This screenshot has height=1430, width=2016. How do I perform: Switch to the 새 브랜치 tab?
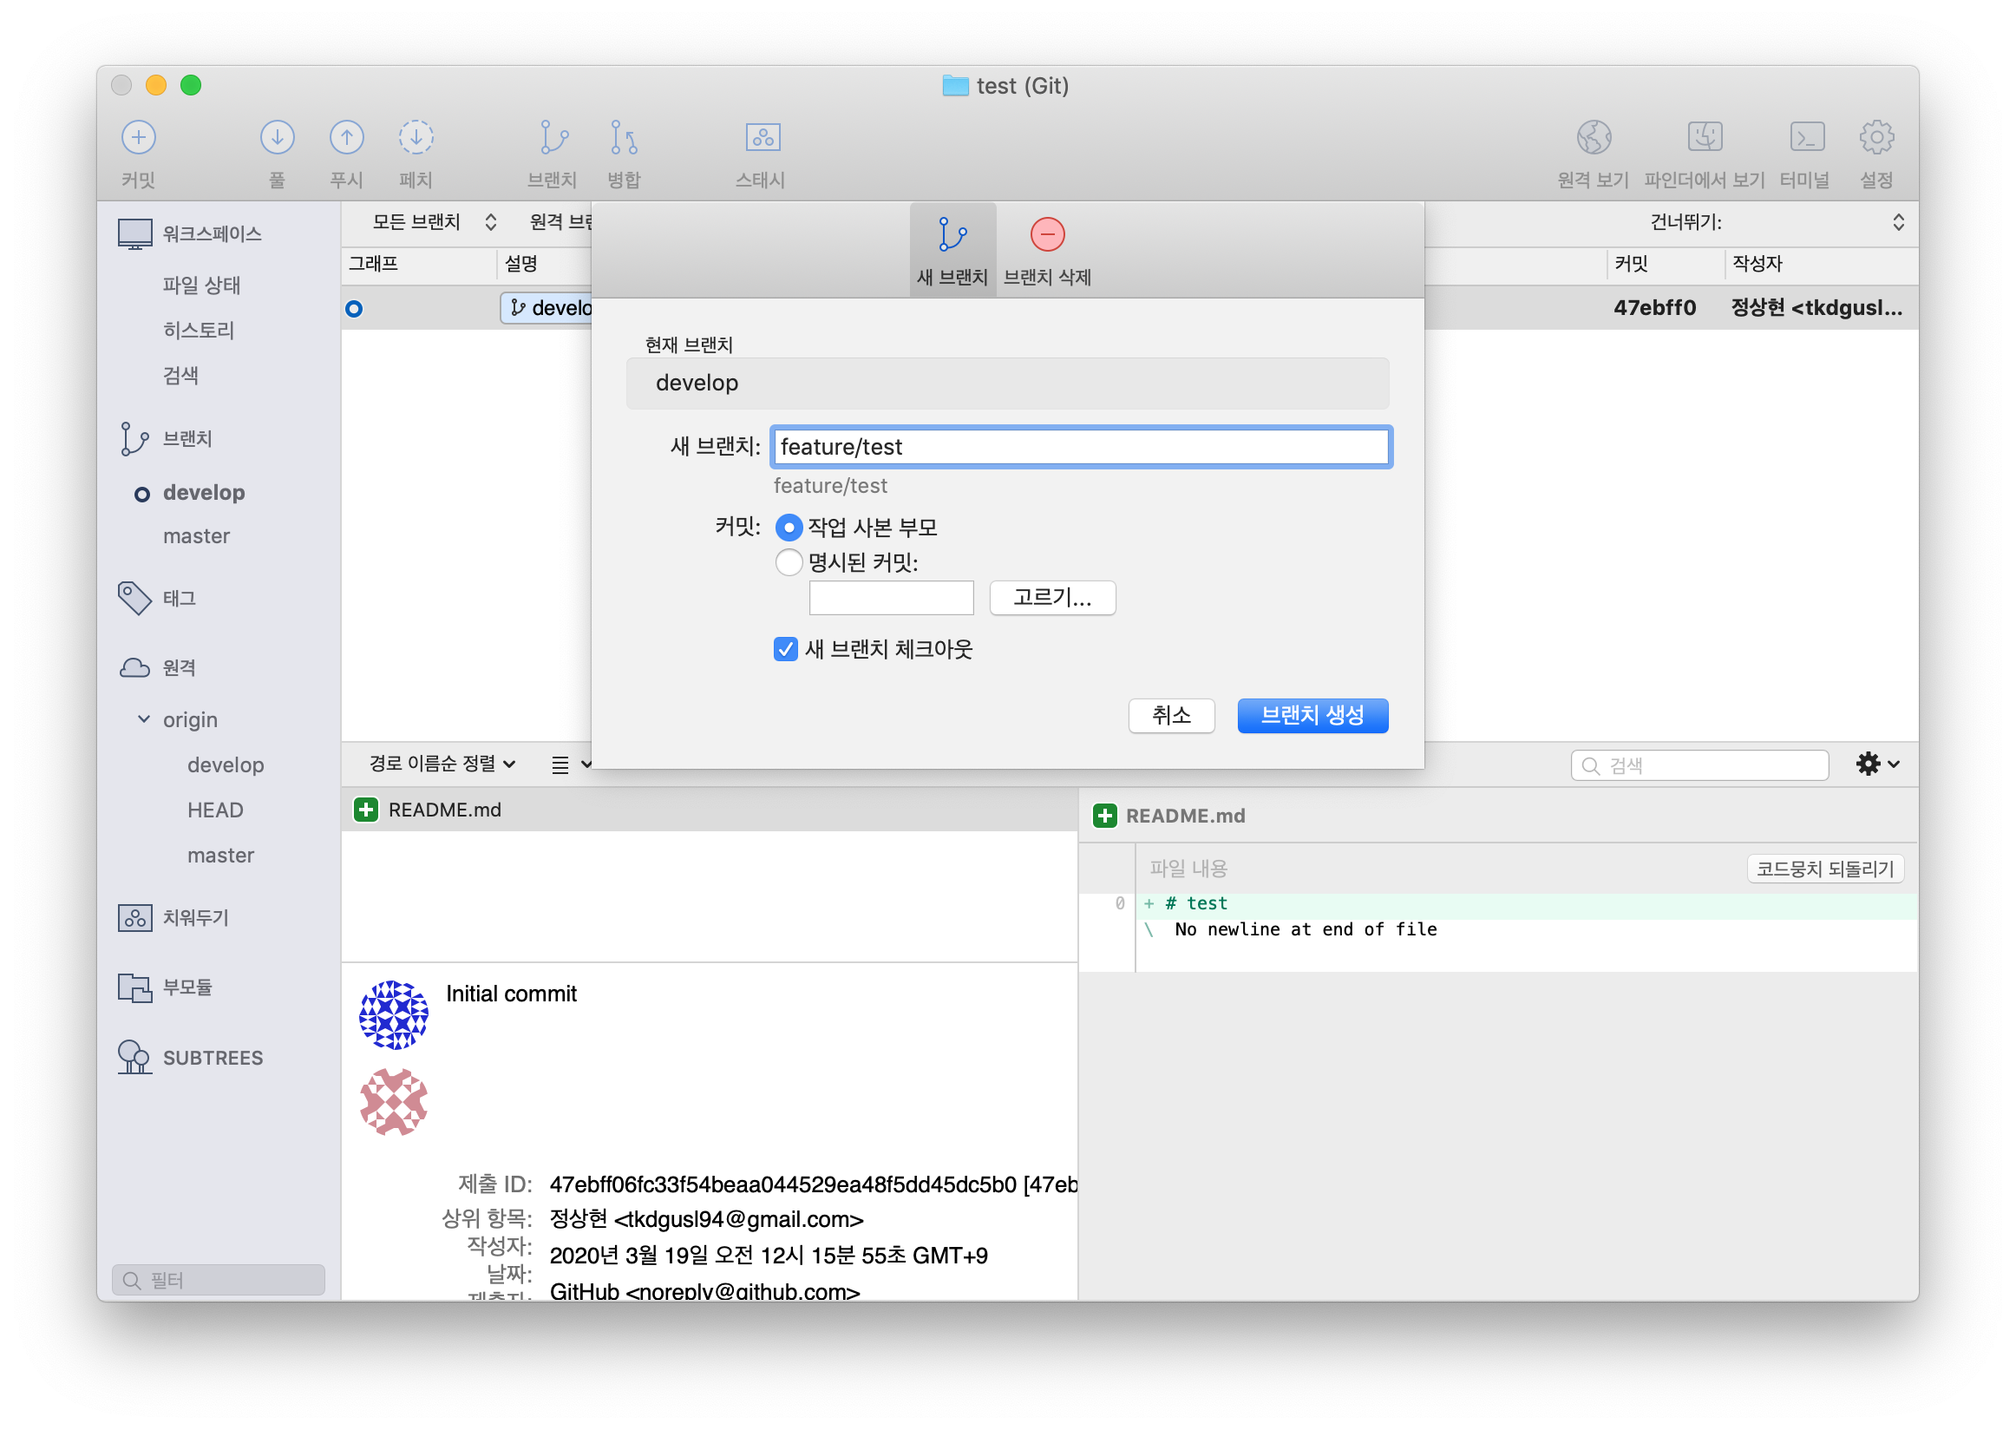click(952, 250)
